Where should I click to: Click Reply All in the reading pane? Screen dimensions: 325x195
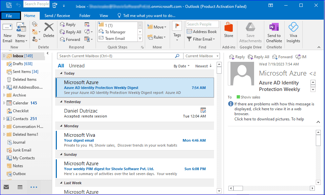(x=258, y=57)
